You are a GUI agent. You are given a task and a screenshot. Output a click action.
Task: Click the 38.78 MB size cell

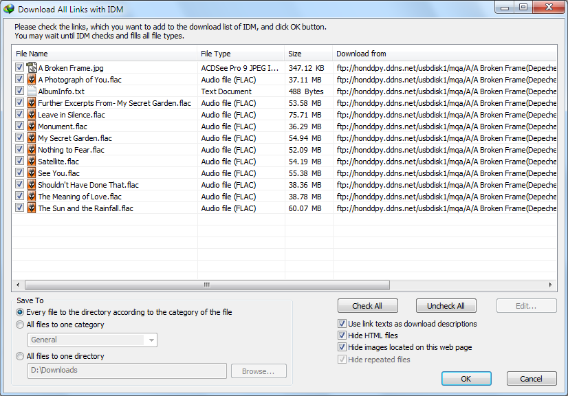pos(305,197)
